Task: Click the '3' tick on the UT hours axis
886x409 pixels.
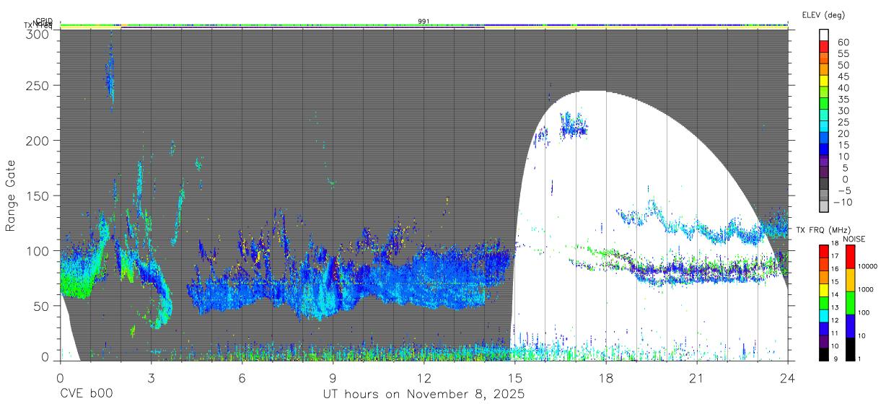Action: pyautogui.click(x=152, y=377)
